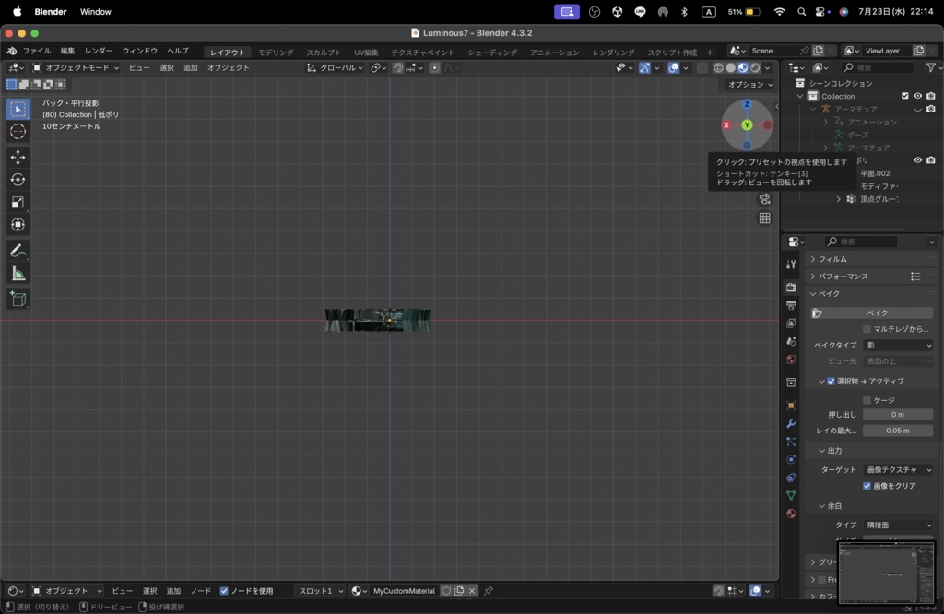Expand the フィルム panel section
This screenshot has height=614, width=944.
[x=833, y=259]
